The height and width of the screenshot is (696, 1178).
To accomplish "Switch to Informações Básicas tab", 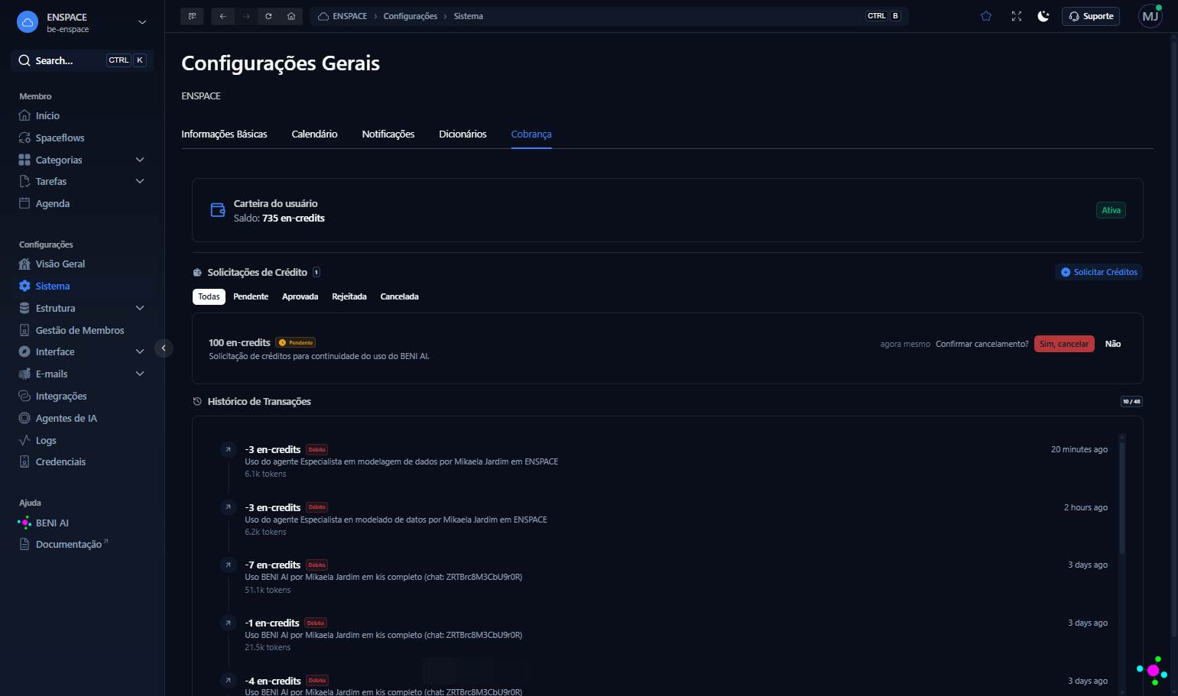I will [224, 134].
